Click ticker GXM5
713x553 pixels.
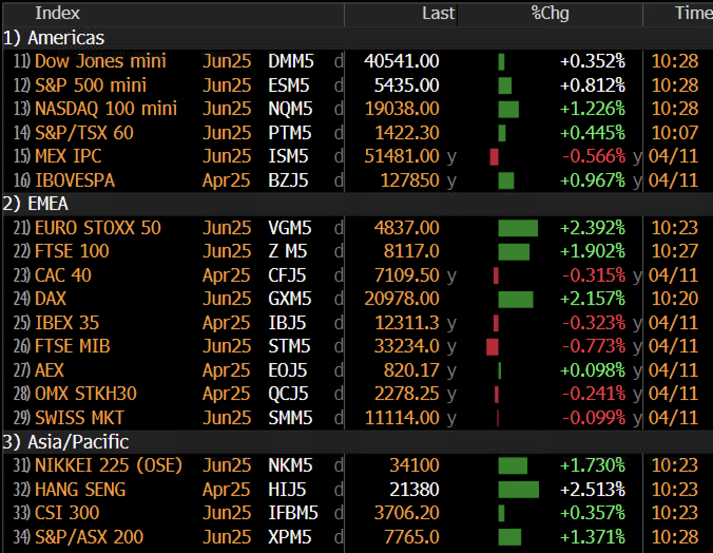pyautogui.click(x=290, y=299)
